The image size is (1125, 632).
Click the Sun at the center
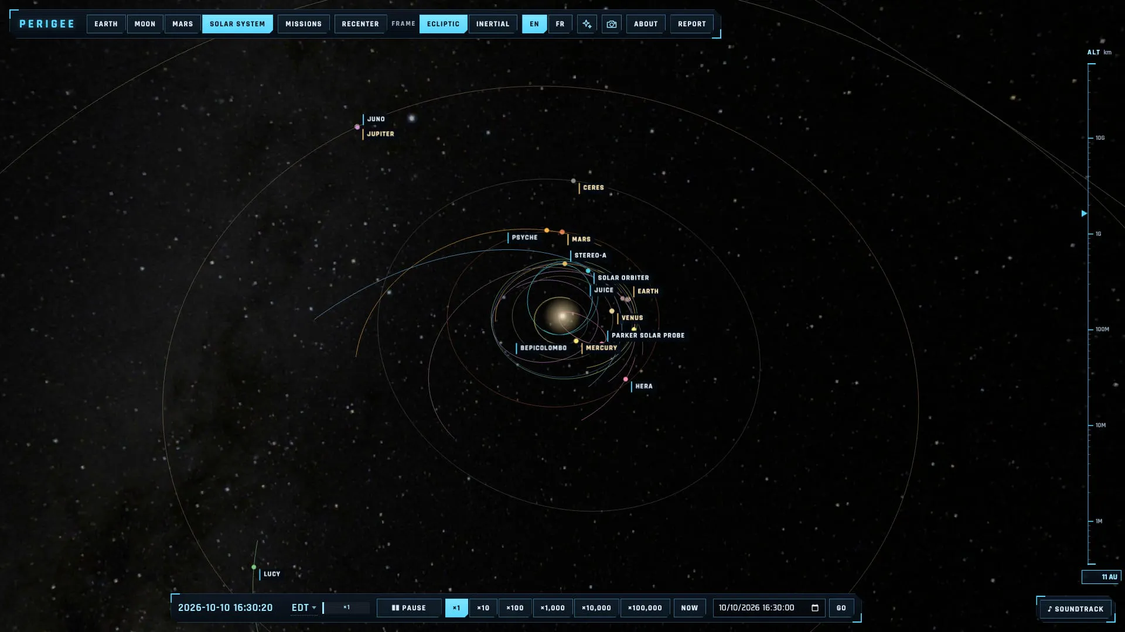tap(561, 316)
